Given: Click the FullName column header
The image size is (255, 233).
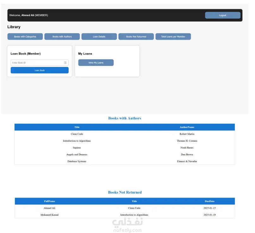Looking at the screenshot, I should click(49, 201).
